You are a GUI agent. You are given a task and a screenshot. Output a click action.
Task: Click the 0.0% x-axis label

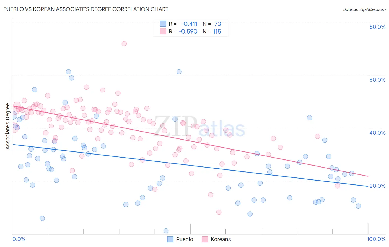pos(19,239)
